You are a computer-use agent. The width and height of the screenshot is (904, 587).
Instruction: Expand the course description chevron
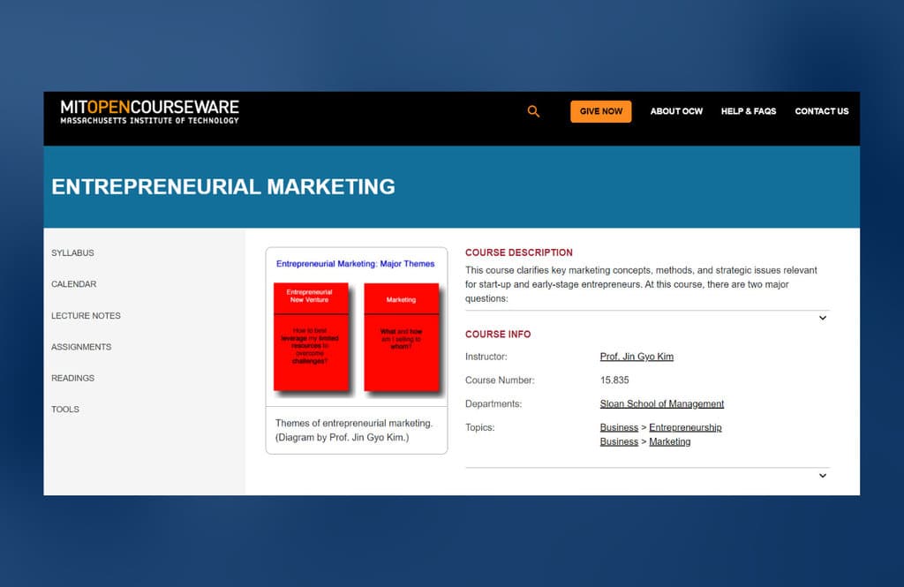(x=823, y=318)
